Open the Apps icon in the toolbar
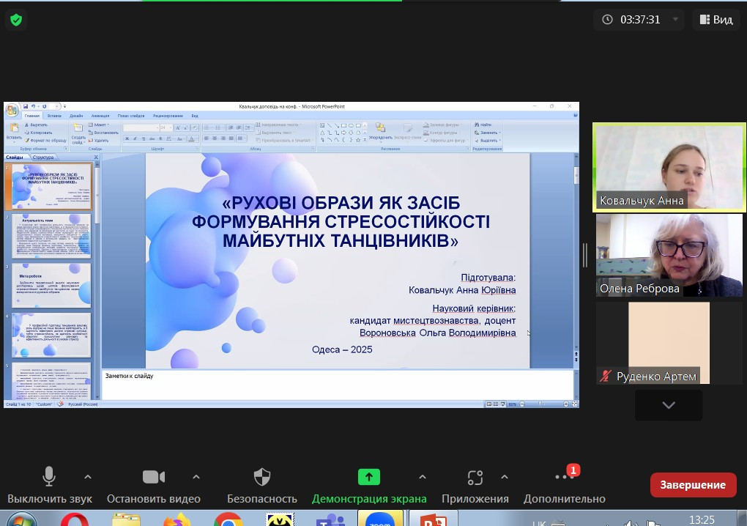747x526 pixels. tap(475, 478)
